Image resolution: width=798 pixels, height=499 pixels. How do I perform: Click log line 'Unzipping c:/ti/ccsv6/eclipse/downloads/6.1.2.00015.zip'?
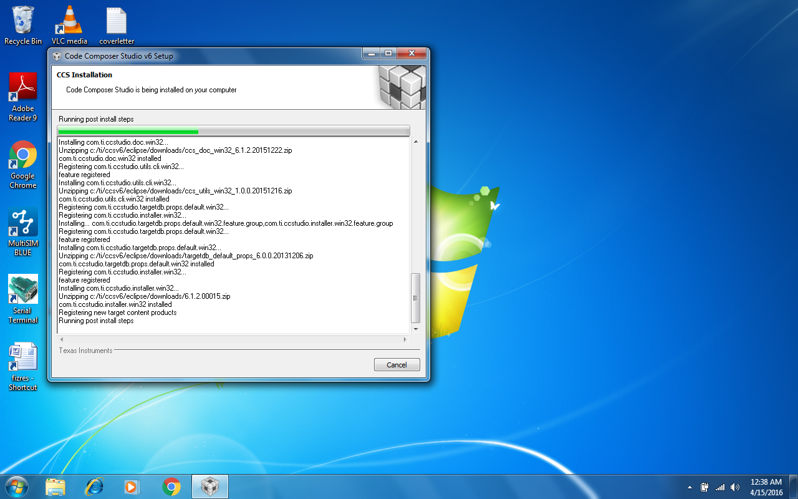(x=145, y=296)
